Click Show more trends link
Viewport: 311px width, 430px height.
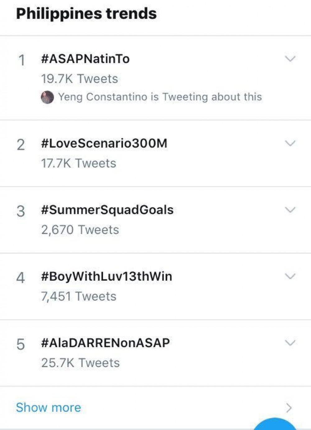pos(49,408)
